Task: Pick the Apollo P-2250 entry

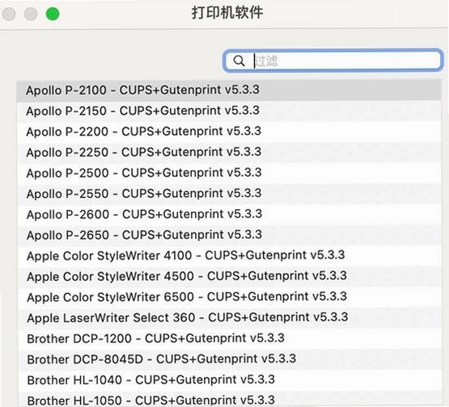Action: [x=229, y=152]
